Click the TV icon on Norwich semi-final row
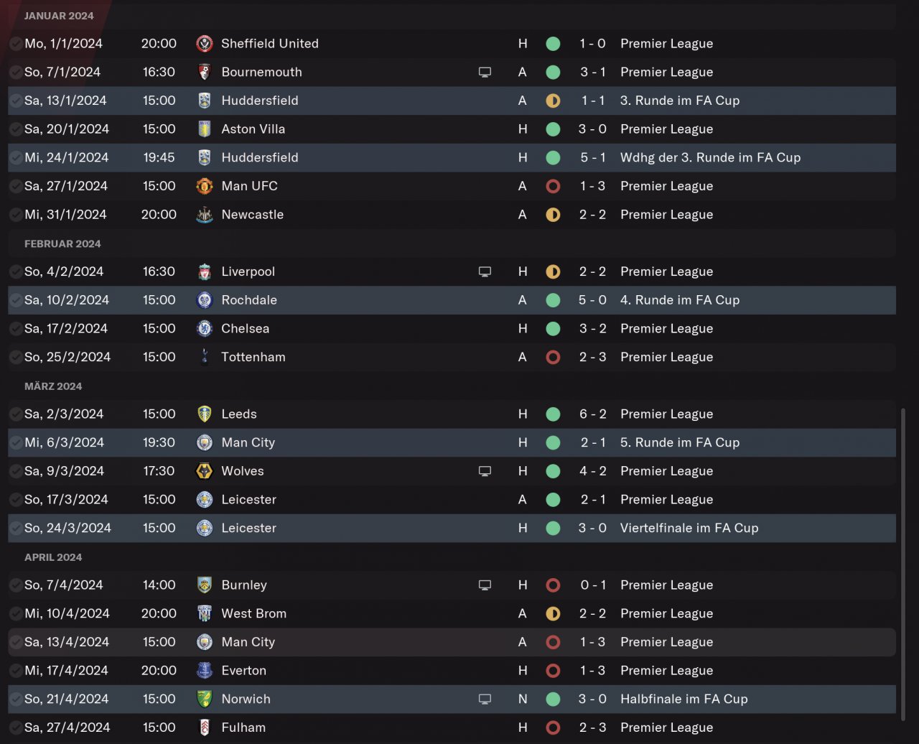The height and width of the screenshot is (744, 919). click(x=485, y=699)
